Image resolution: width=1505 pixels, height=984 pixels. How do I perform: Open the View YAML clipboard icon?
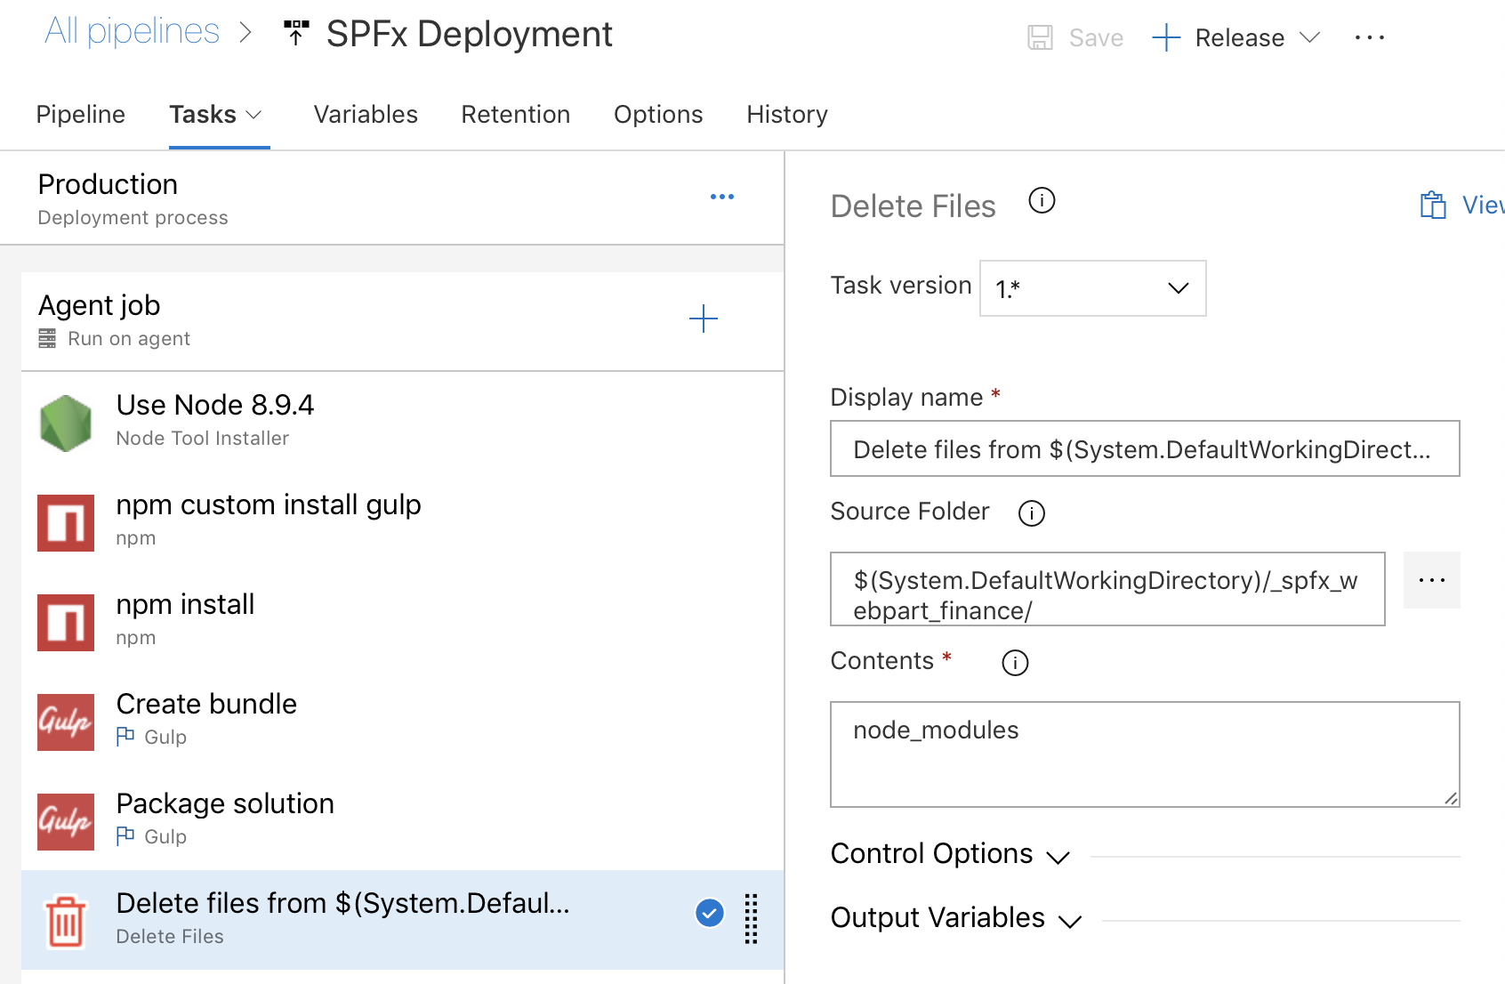(x=1433, y=205)
